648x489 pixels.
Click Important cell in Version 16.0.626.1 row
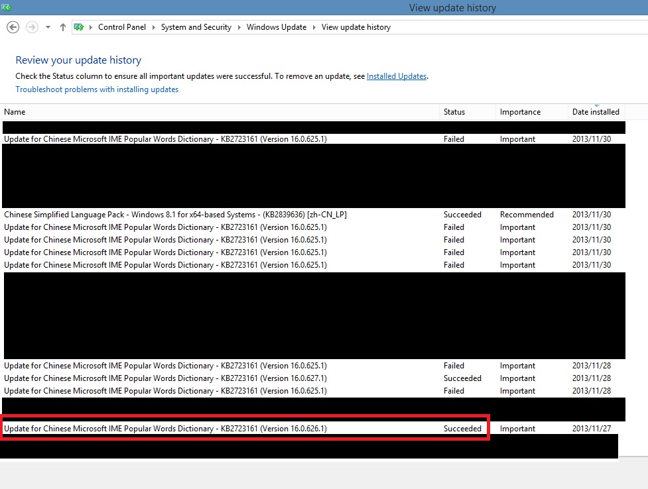click(x=517, y=429)
